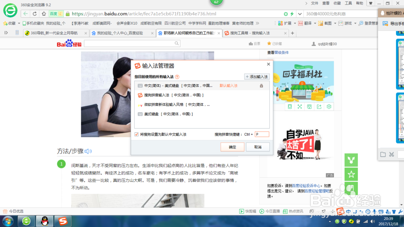
Task: Select 美式键盘 row in input list
Action: tap(202, 114)
